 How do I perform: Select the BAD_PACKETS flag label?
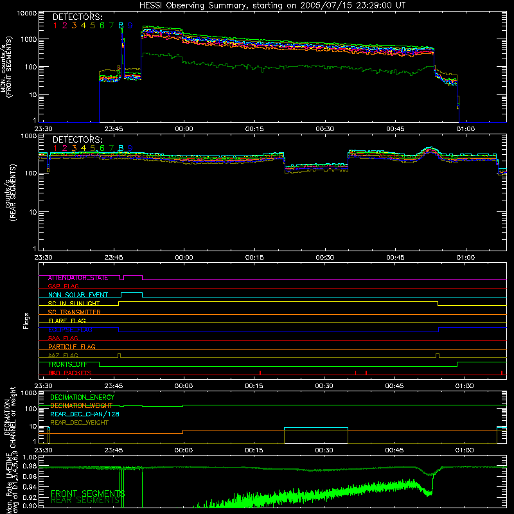point(70,373)
